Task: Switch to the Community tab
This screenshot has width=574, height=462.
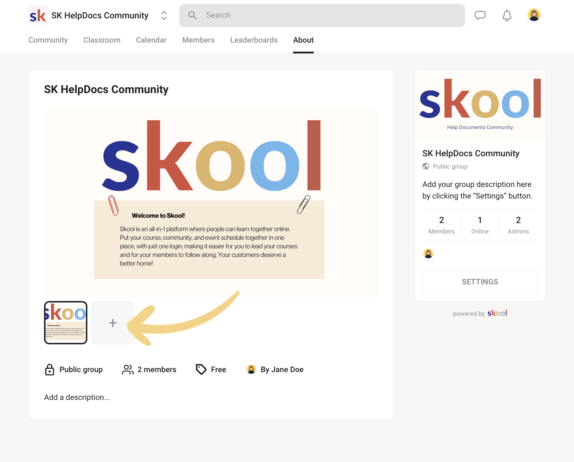Action: point(48,40)
